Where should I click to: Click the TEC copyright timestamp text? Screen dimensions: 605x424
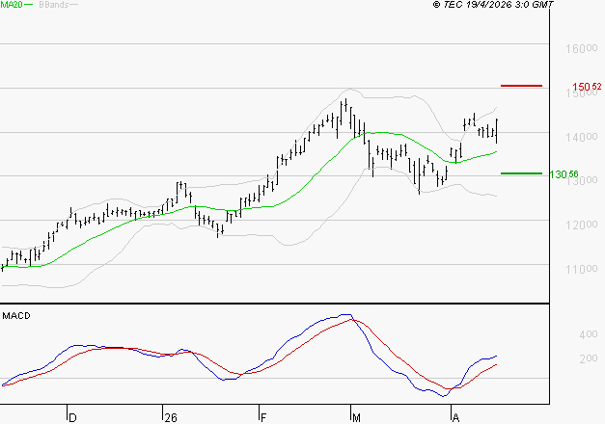point(493,5)
